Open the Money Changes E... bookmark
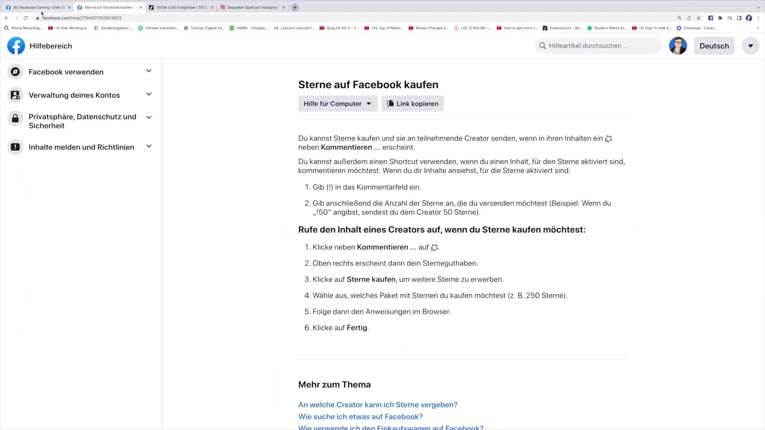The width and height of the screenshot is (765, 430). 428,28
